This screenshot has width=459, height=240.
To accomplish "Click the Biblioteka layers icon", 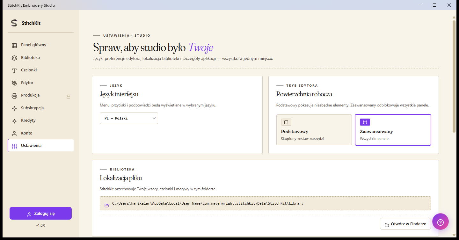I will click(x=14, y=58).
